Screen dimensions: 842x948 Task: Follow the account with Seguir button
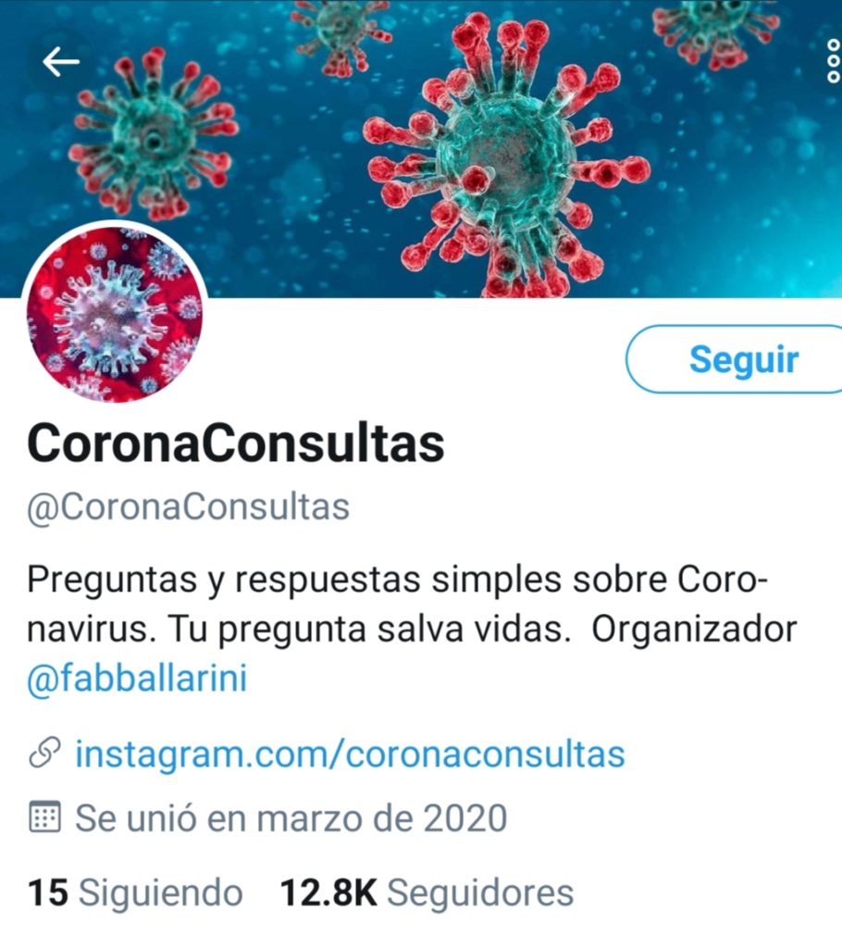(x=733, y=359)
